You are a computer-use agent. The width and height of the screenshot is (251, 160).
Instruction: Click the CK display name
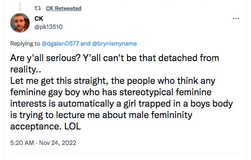coord(39,19)
